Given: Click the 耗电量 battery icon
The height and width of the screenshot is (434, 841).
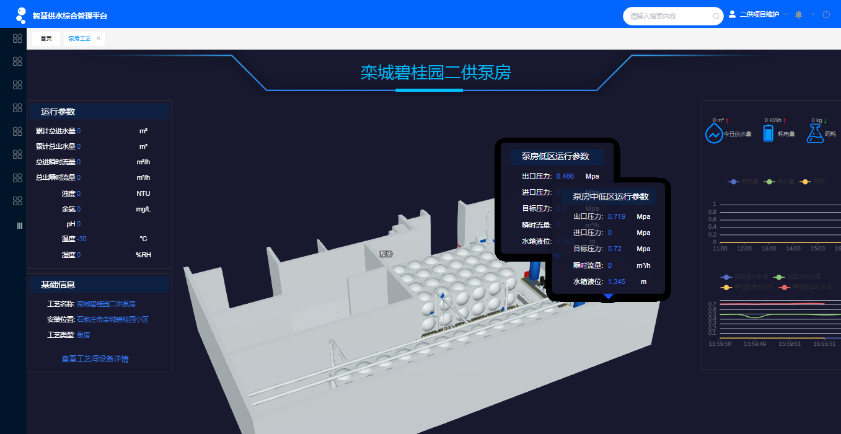Looking at the screenshot, I should pyautogui.click(x=768, y=133).
